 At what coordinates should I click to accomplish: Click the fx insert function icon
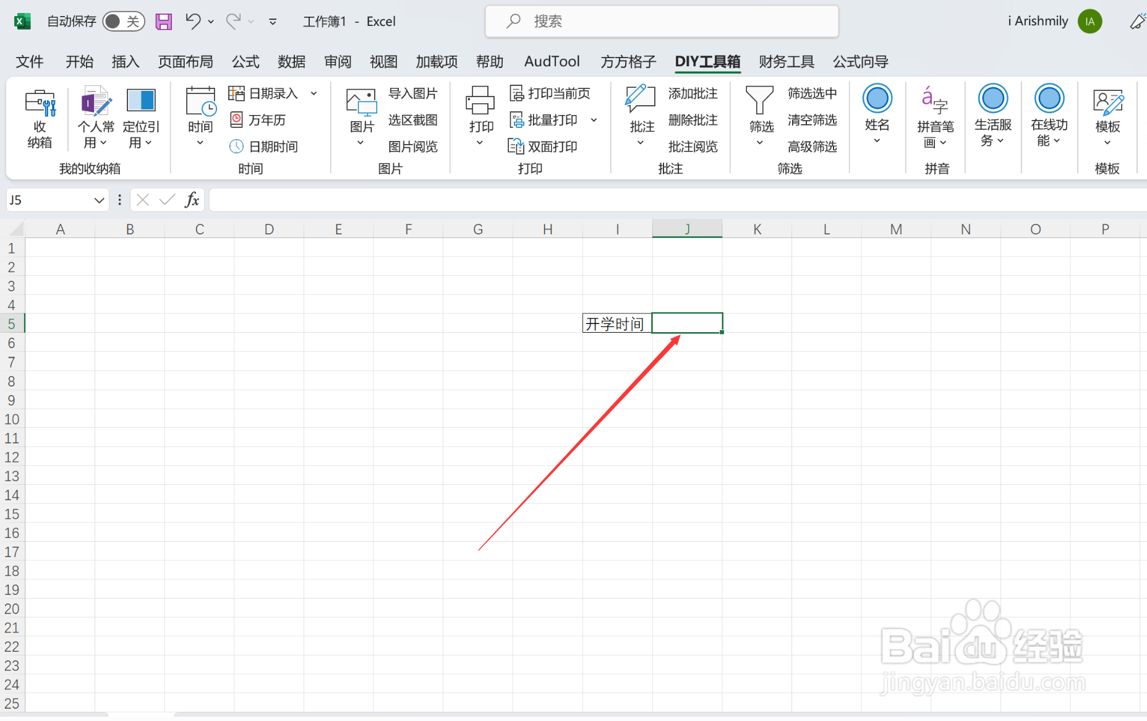click(x=192, y=200)
